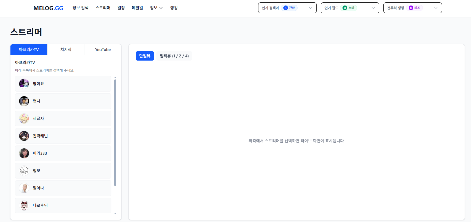The width and height of the screenshot is (471, 222).
Task: Switch to the 아프리카TV tab
Action: coord(29,50)
